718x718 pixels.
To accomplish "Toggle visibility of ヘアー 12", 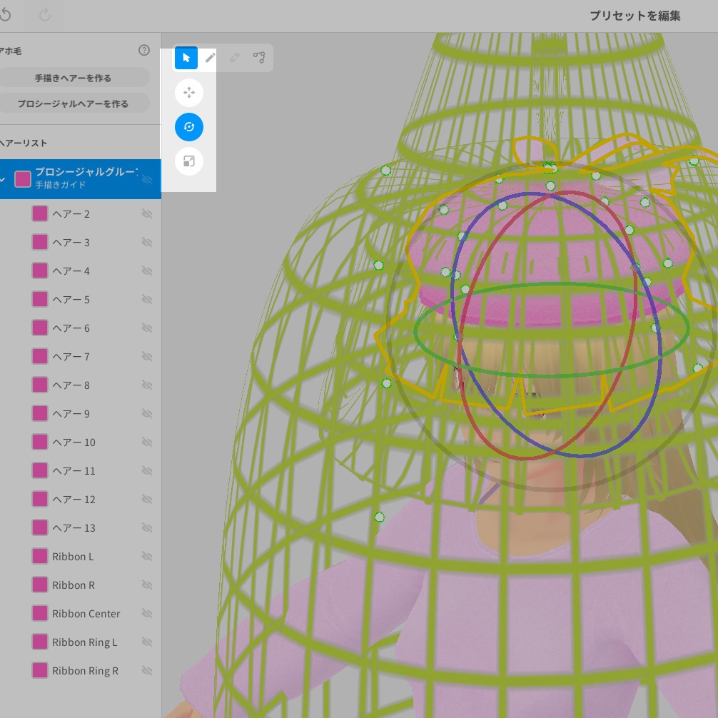I will coord(146,499).
